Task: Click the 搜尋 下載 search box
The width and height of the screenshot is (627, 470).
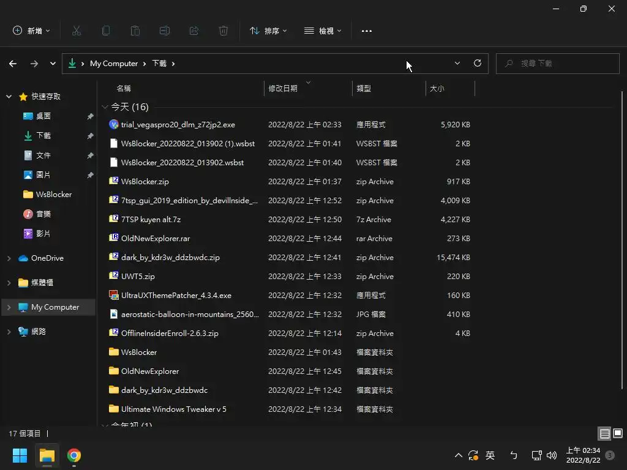Action: click(x=557, y=64)
